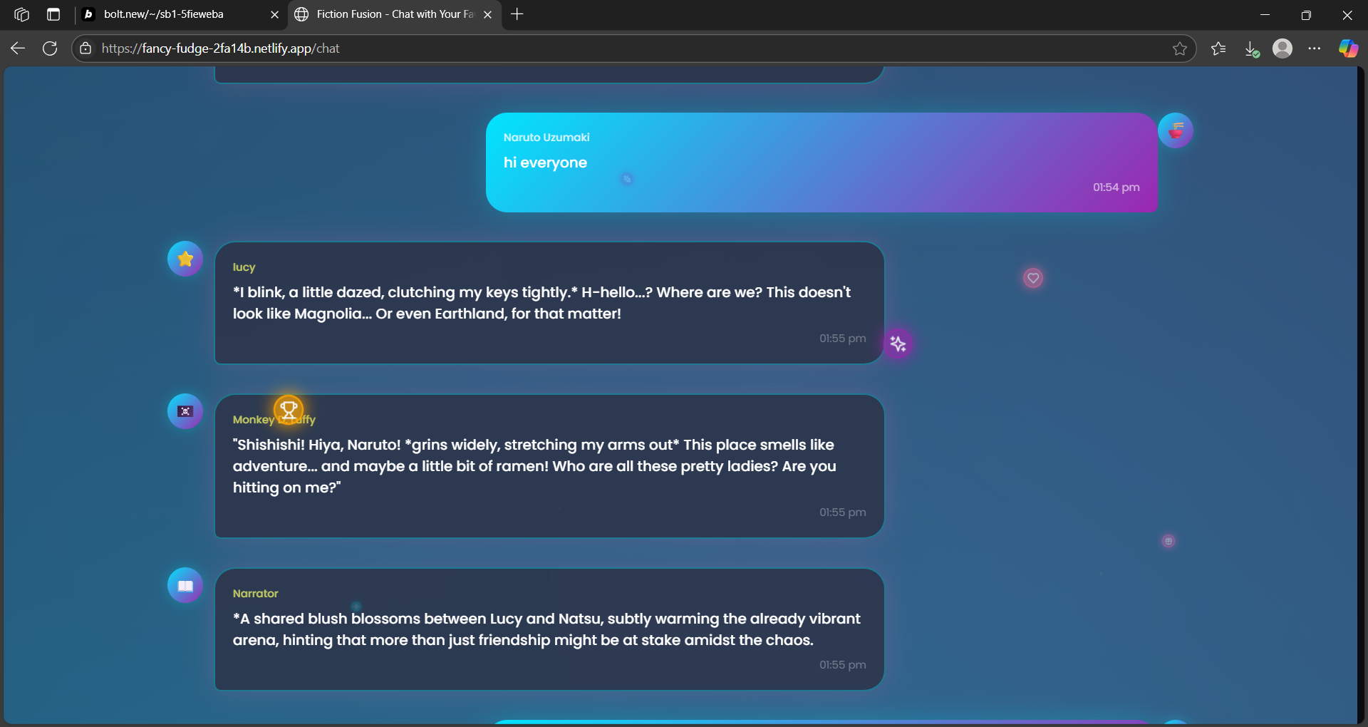Click Lucy's star avatar icon

coord(185,259)
